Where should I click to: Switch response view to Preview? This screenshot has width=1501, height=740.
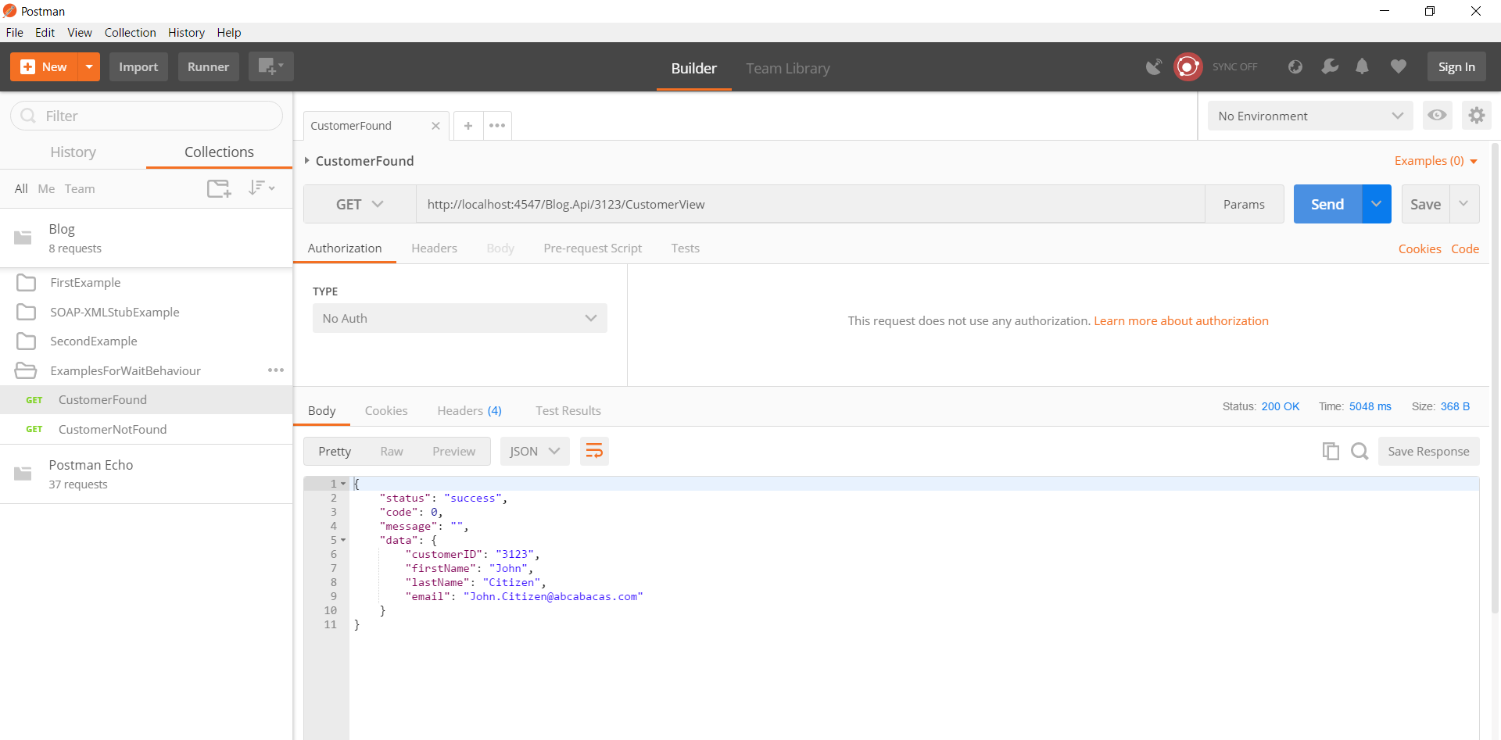coord(453,451)
